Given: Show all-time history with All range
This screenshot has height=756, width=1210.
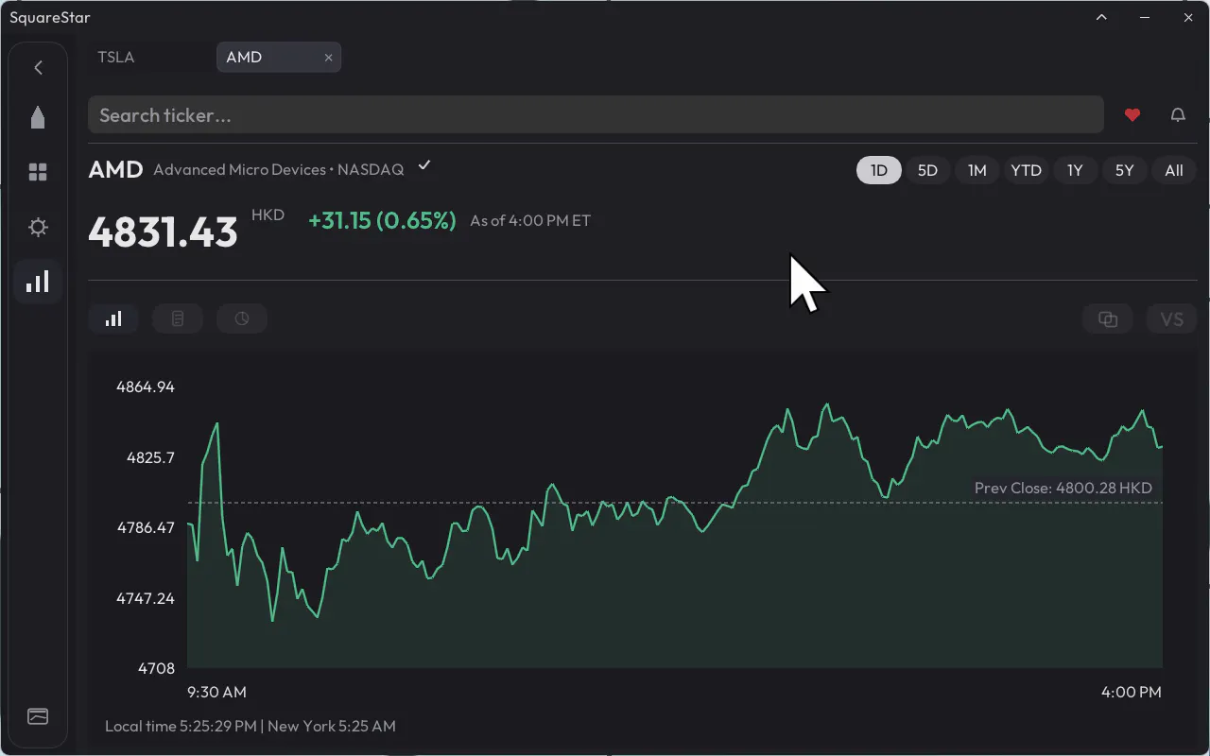Looking at the screenshot, I should 1174,170.
